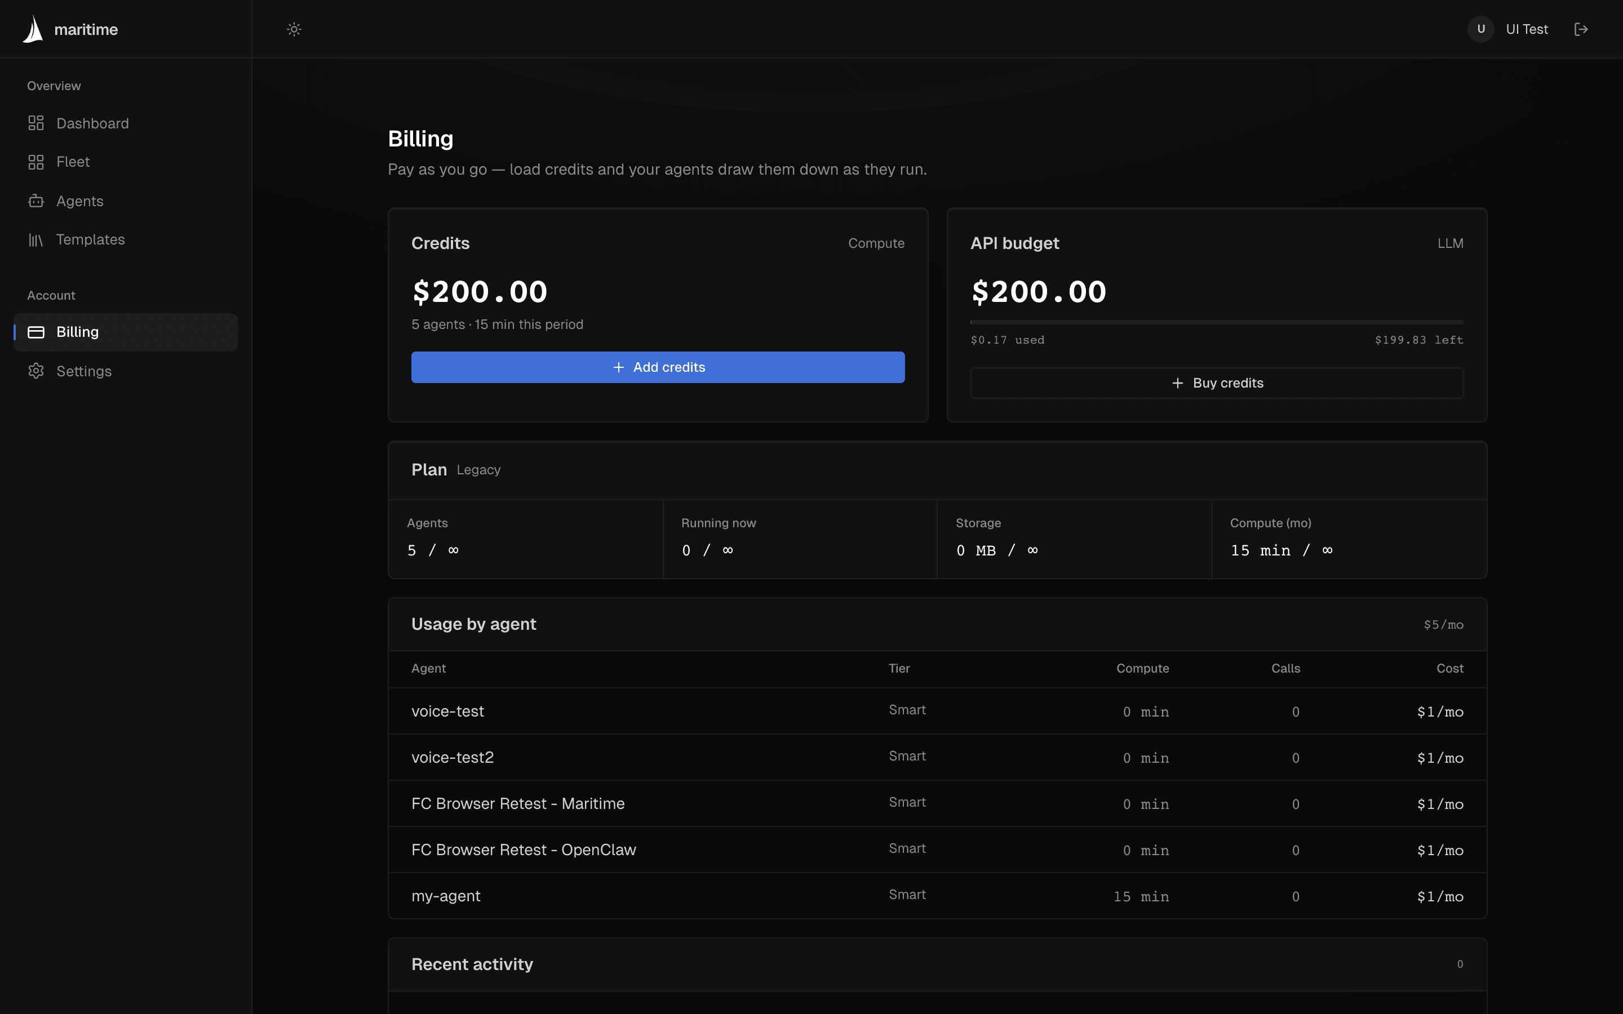Screen dimensions: 1623x1014
Task: Select the voice-test agent row
Action: click(x=937, y=711)
